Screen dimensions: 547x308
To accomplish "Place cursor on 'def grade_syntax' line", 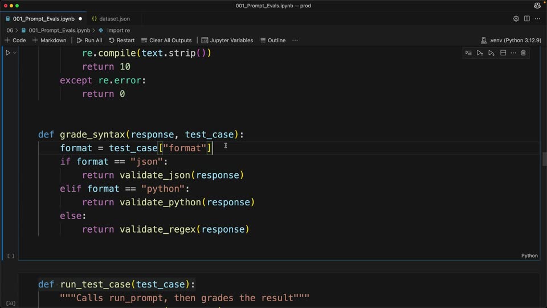I will pos(141,135).
